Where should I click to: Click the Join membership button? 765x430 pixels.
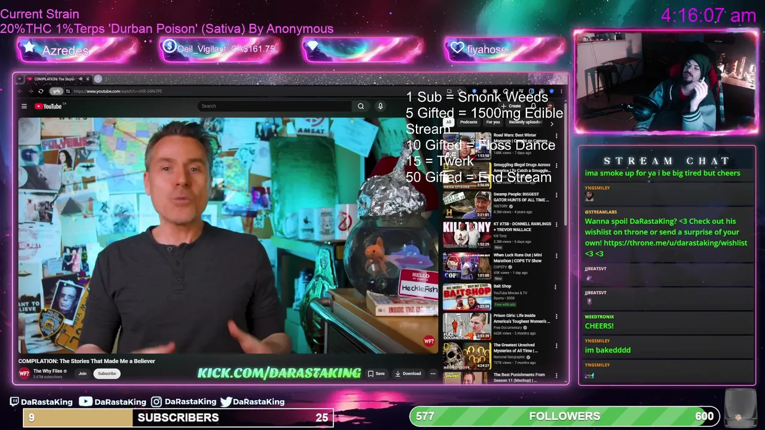(x=82, y=374)
